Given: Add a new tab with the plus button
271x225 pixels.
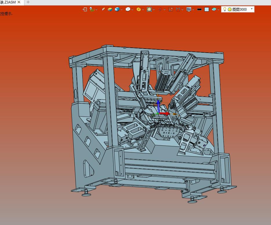Looking at the screenshot, I should 28,2.
